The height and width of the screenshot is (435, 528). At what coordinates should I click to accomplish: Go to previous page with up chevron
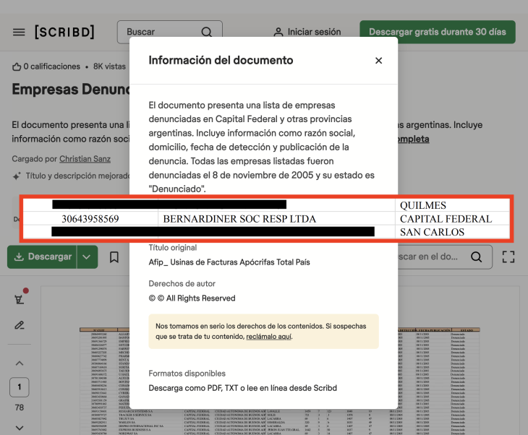(20, 363)
